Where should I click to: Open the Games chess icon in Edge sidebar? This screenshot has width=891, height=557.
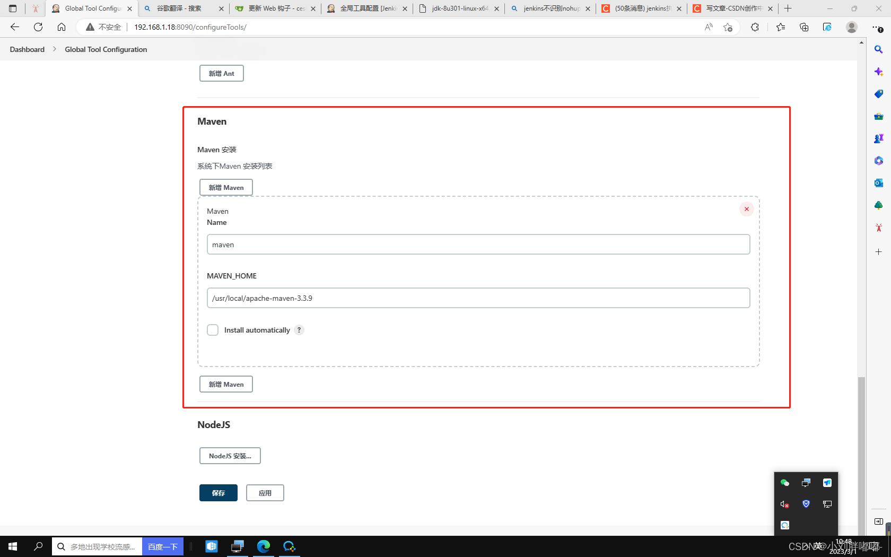[x=879, y=138]
